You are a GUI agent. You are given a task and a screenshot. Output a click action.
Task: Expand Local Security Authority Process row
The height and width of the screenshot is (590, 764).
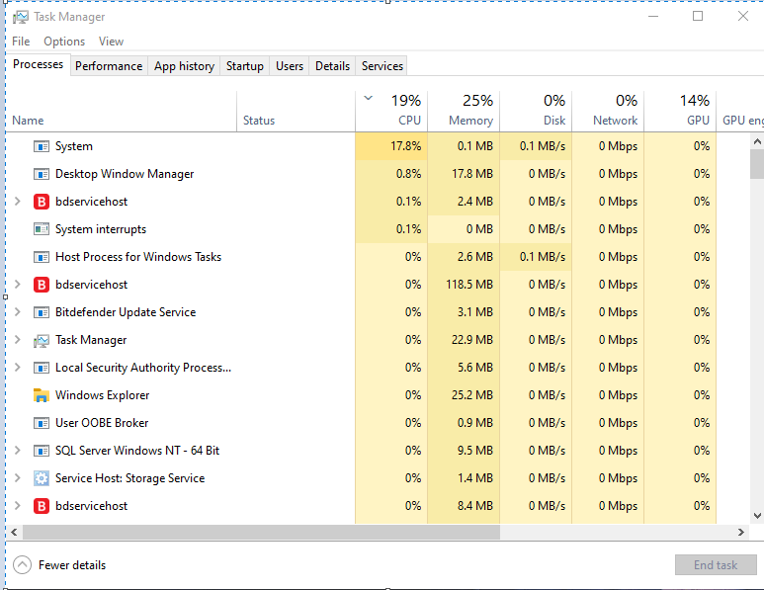click(x=18, y=368)
